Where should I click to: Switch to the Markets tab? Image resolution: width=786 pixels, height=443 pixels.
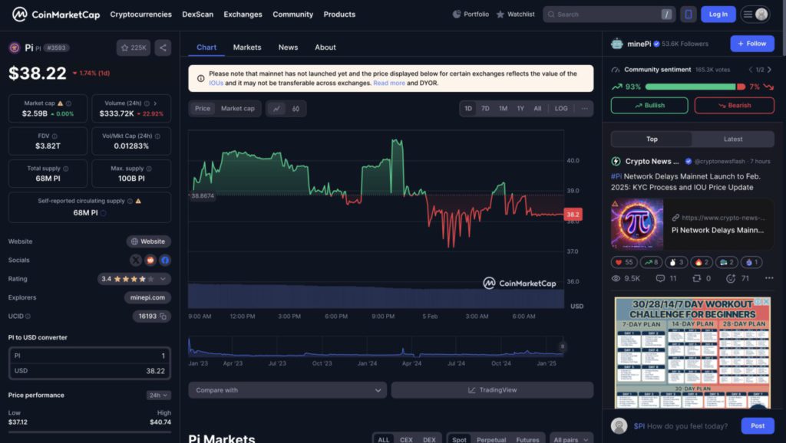[247, 48]
